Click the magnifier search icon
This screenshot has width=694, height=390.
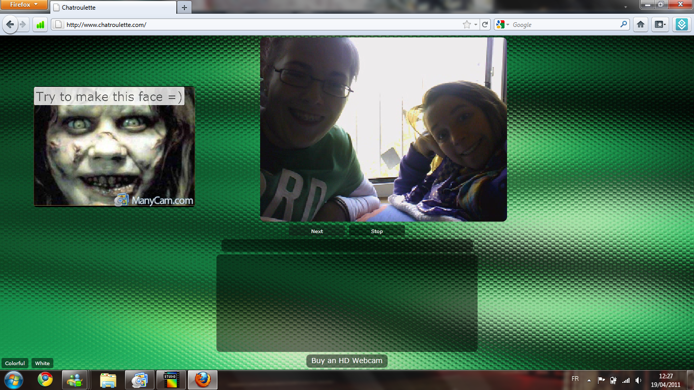click(x=624, y=24)
